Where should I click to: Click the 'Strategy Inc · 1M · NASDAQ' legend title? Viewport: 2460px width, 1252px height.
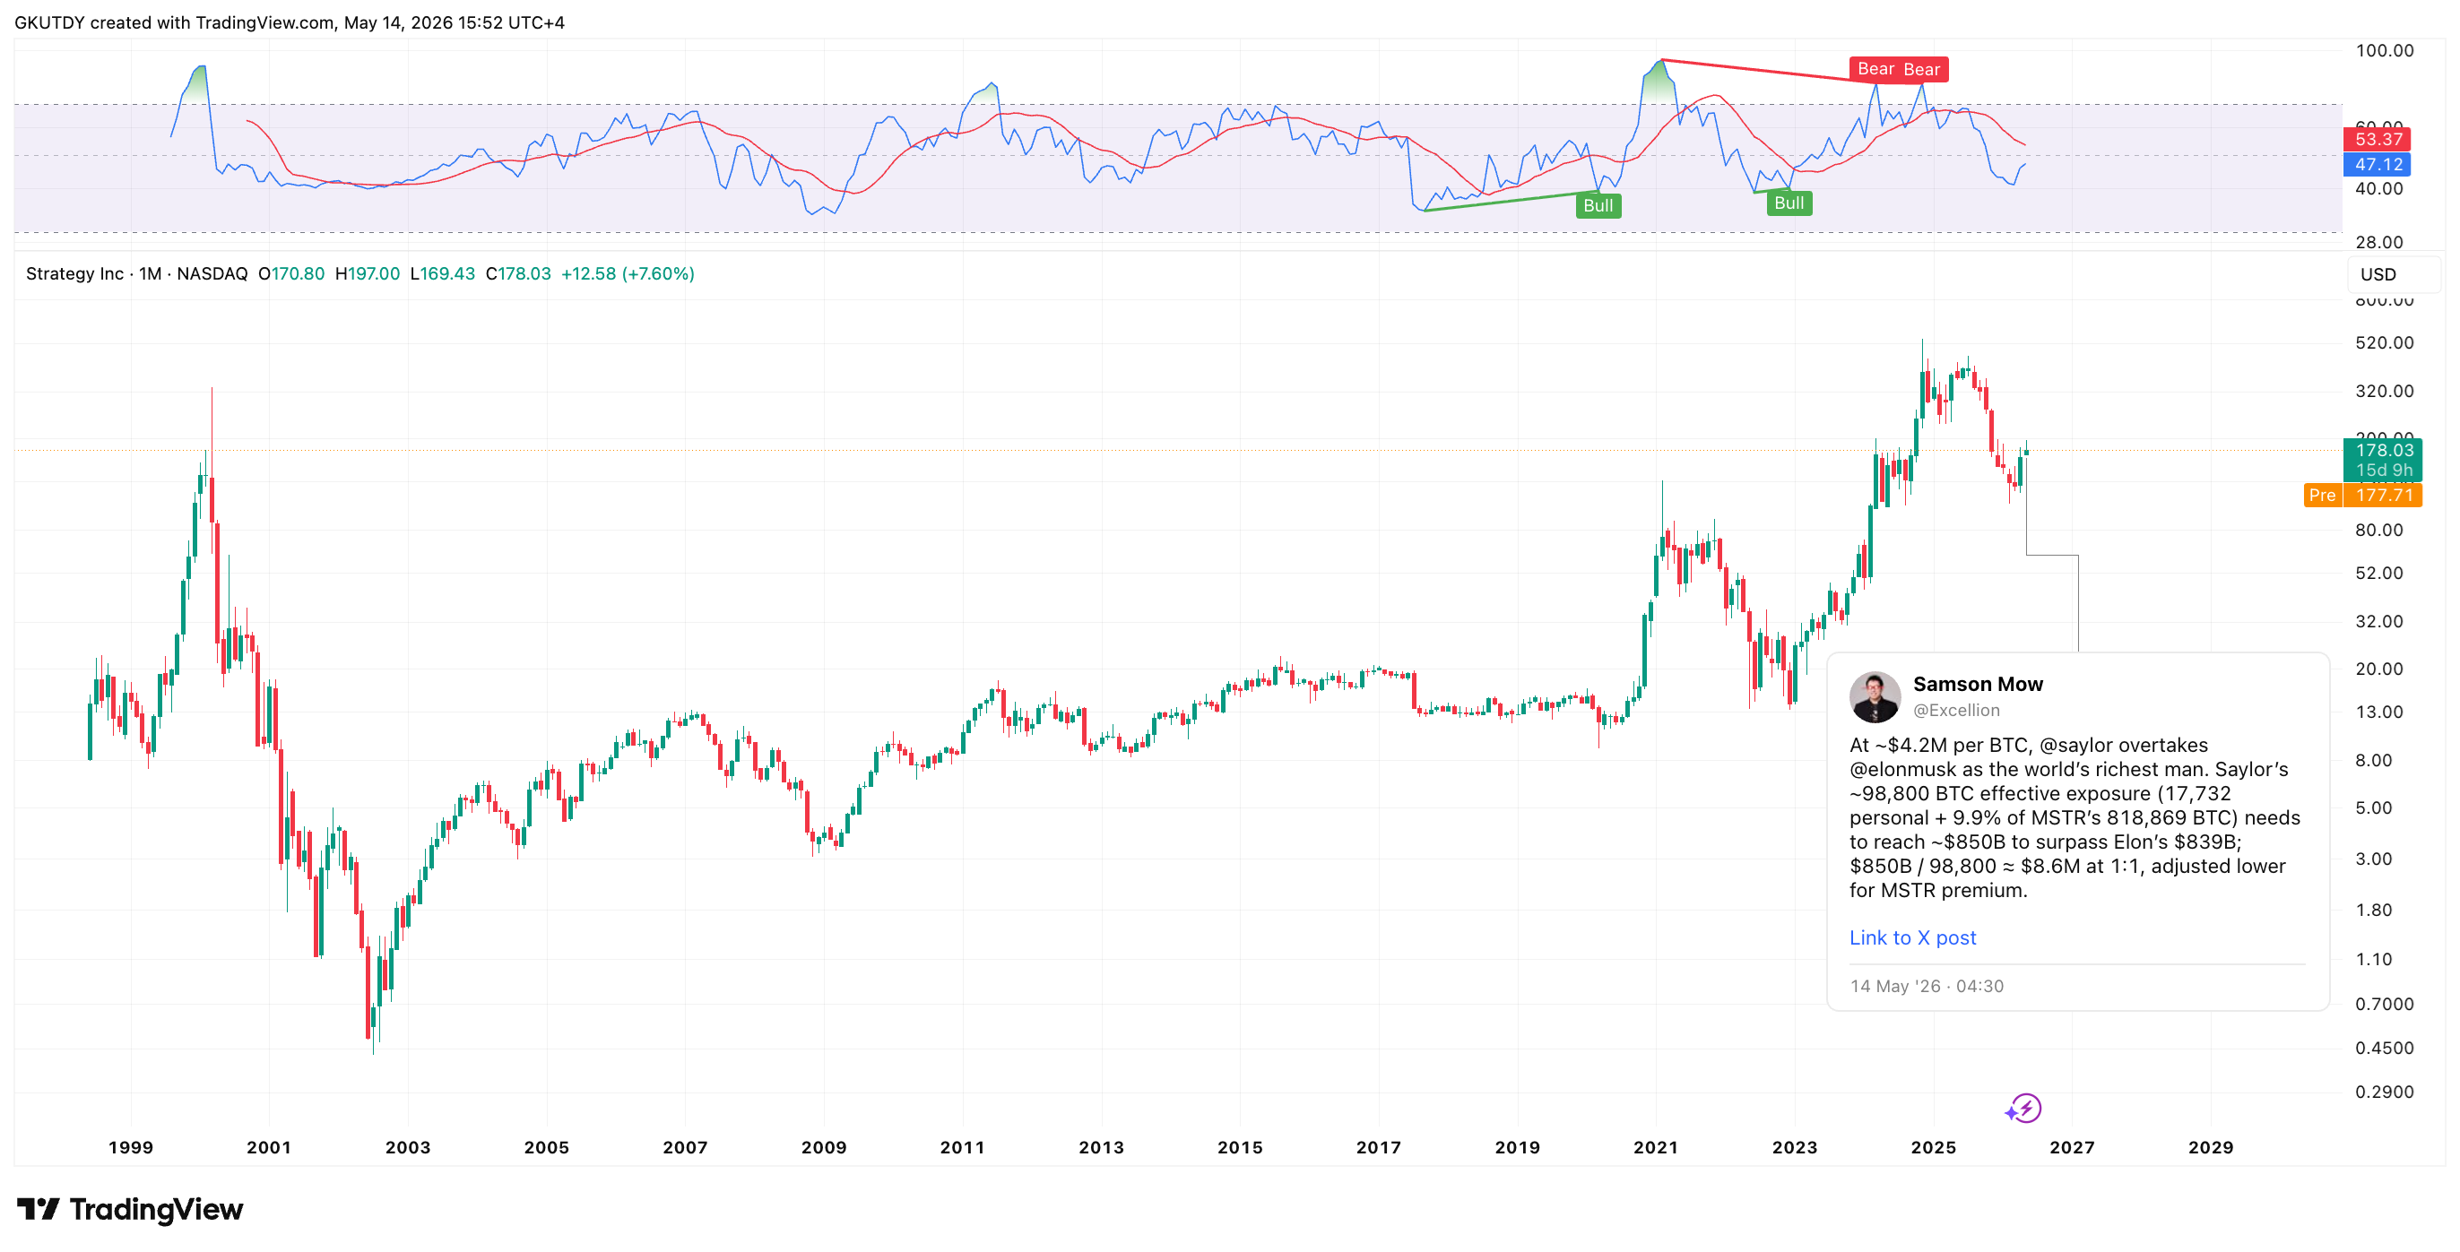tap(136, 273)
